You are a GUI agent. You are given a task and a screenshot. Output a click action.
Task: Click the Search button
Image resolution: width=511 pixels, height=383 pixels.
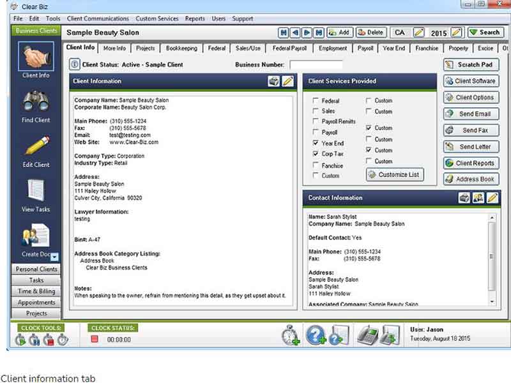pos(485,33)
